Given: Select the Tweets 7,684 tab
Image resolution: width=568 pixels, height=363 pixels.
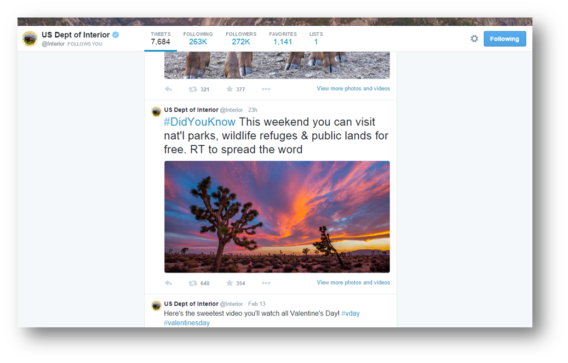Looking at the screenshot, I should [x=160, y=38].
